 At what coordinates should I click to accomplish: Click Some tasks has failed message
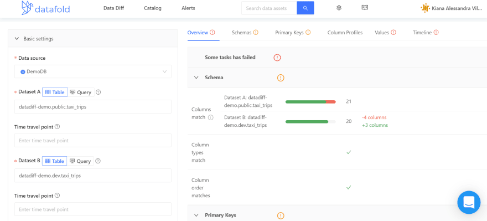[230, 57]
